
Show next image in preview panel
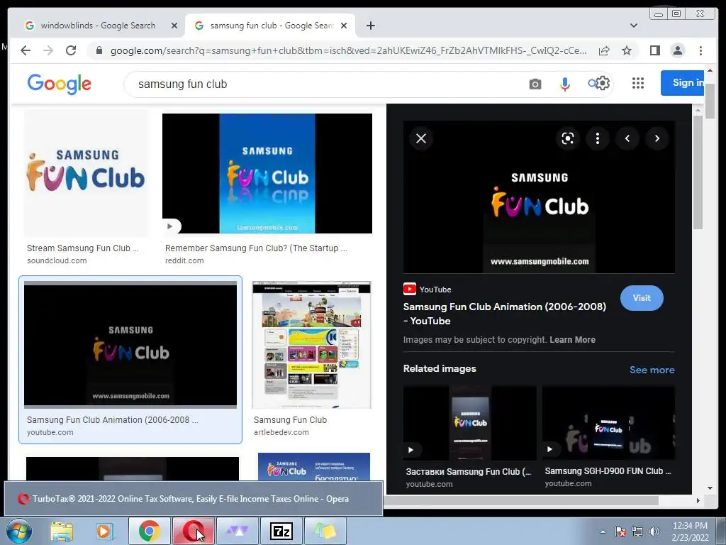click(657, 138)
